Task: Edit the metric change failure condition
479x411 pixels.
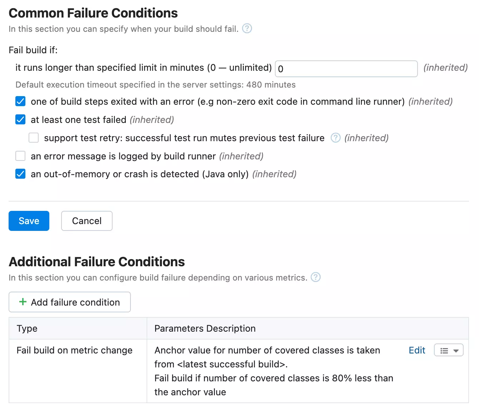Action: (417, 350)
